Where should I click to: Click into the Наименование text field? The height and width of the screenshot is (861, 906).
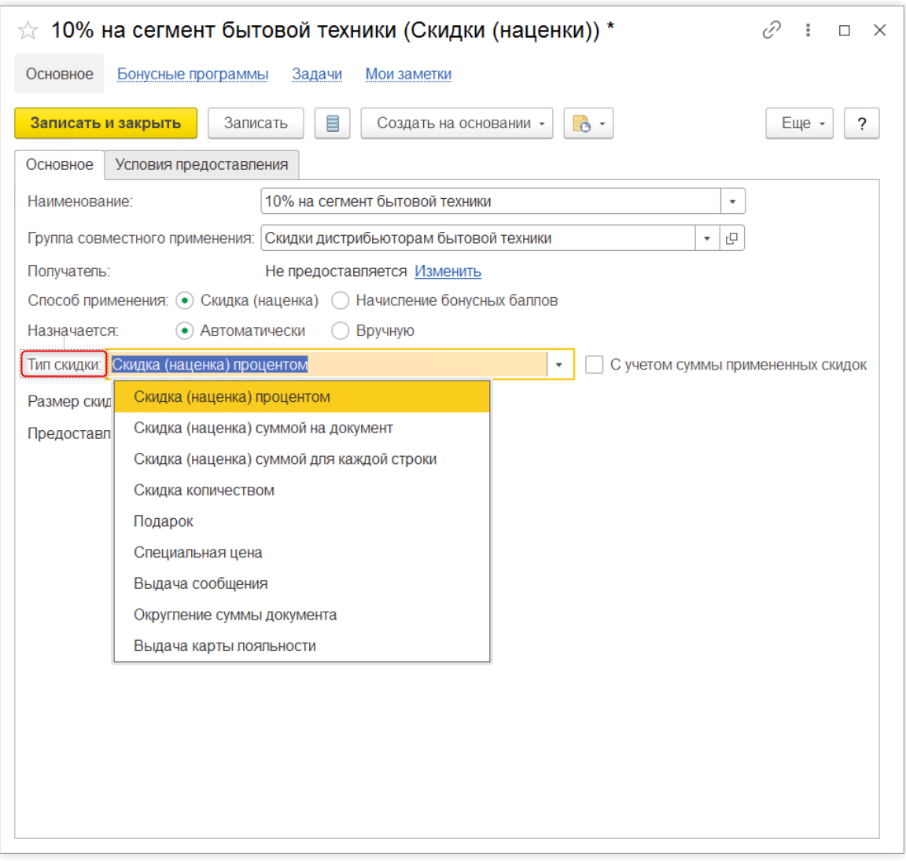point(488,201)
